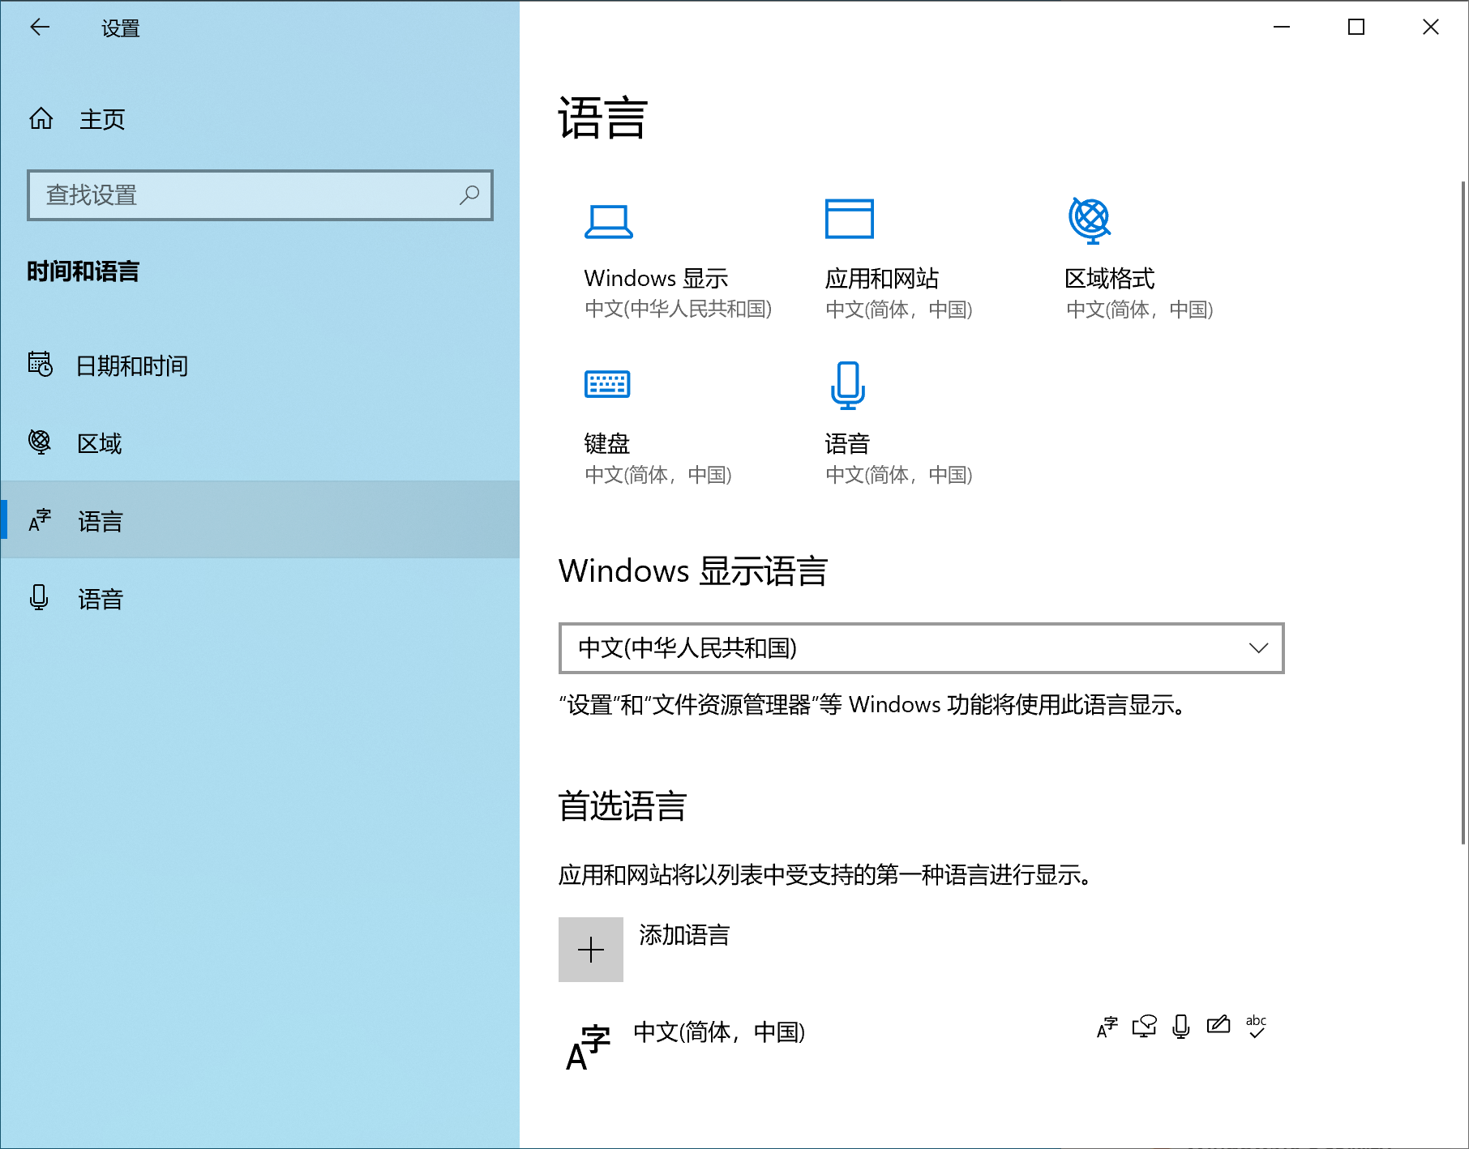Open the 键盘 keyboard icon
Screen dimensions: 1469x1149
[x=607, y=384]
